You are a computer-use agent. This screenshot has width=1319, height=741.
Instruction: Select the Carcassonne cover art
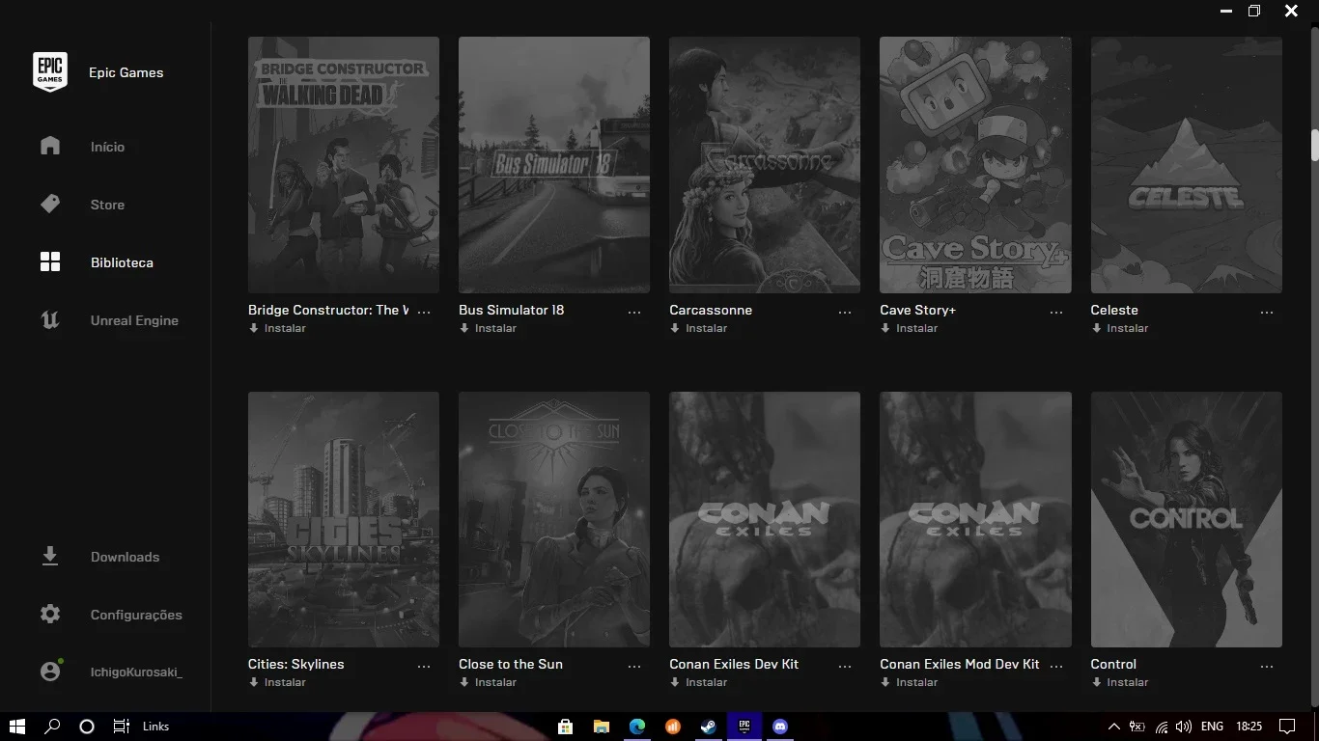[x=765, y=165]
